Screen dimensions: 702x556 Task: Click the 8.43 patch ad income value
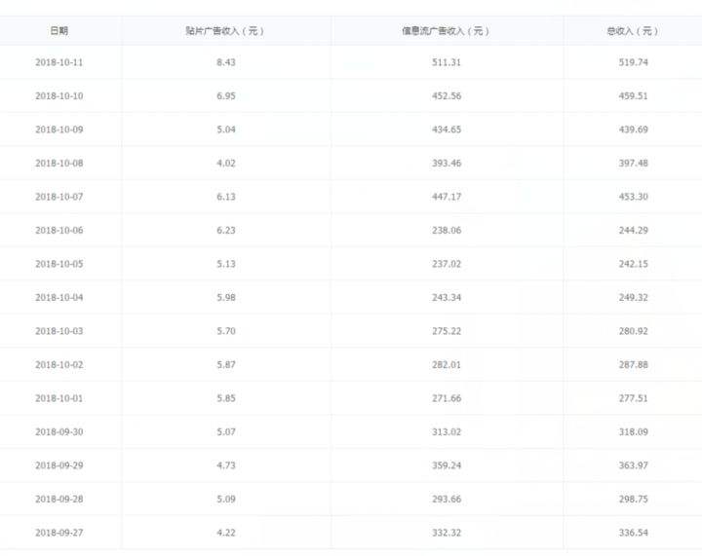coord(226,62)
